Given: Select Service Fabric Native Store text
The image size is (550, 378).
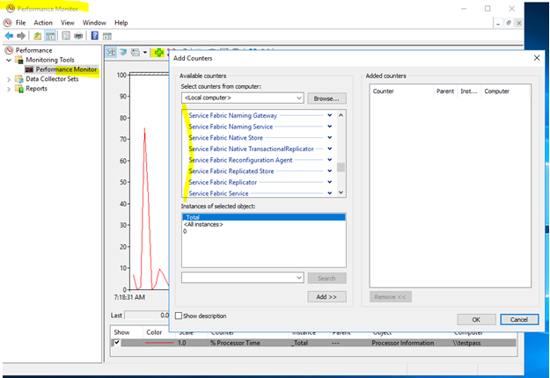Looking at the screenshot, I should (225, 138).
